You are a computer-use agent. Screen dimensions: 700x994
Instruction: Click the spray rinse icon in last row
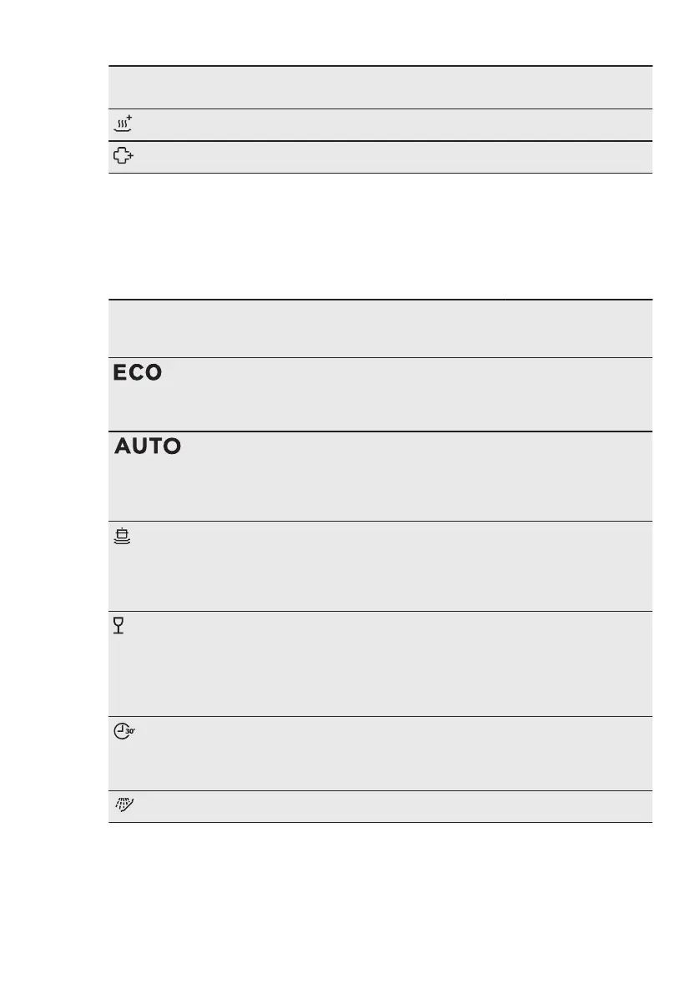[x=123, y=806]
